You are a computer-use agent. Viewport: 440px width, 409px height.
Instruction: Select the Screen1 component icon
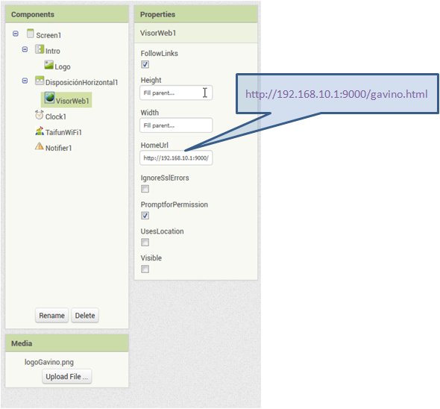pyautogui.click(x=31, y=33)
